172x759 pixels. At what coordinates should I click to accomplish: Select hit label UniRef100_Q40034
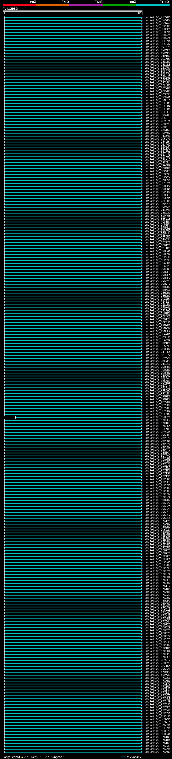tap(157, 240)
